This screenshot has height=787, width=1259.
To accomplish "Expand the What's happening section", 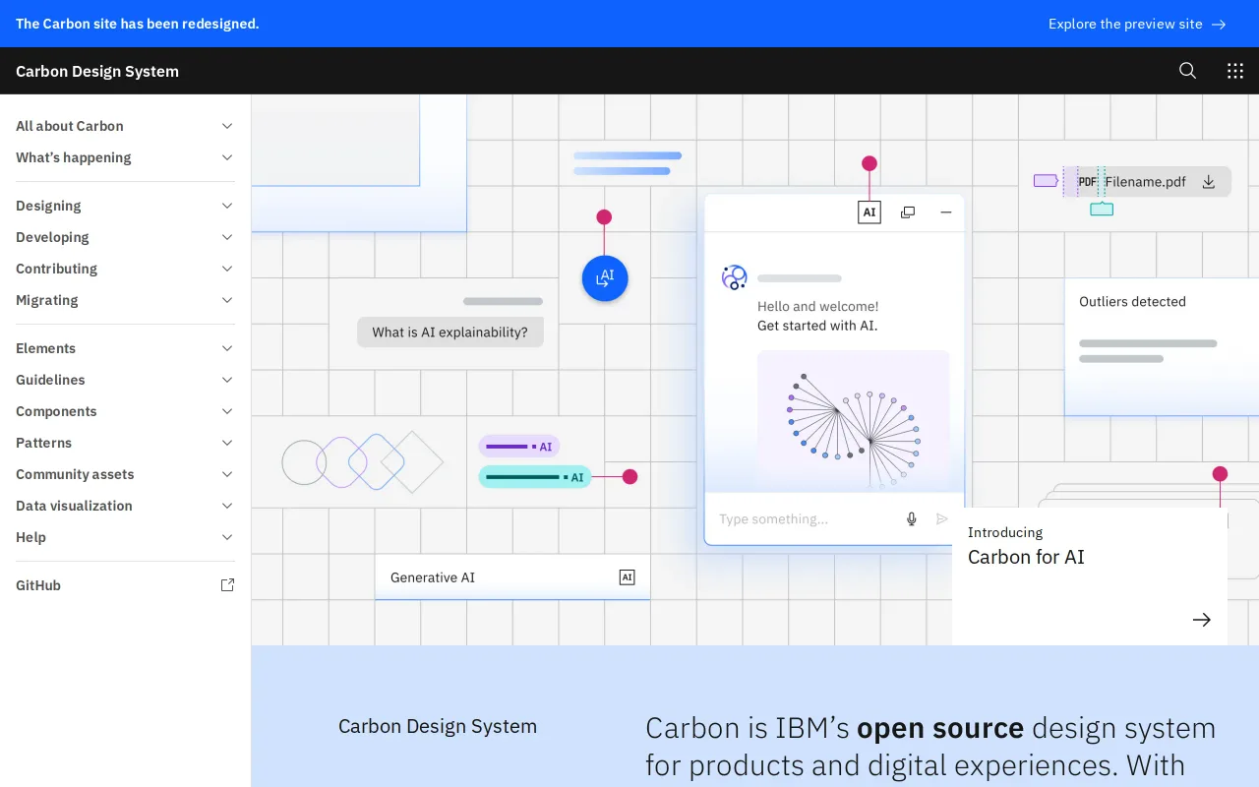I will [x=126, y=157].
